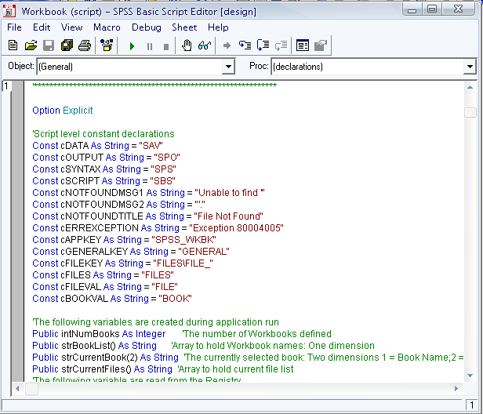Screen dimensions: 483x414
Task: Maximize the Script Editor window
Action: click(432, 9)
